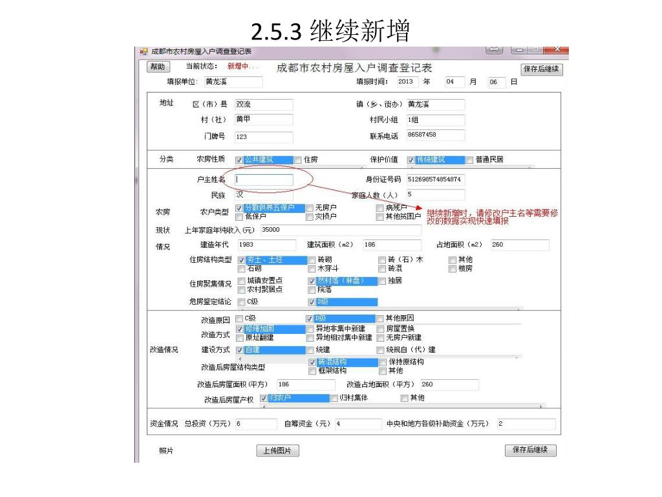
Task: Check the 统建 checkbox
Action: pyautogui.click(x=310, y=350)
